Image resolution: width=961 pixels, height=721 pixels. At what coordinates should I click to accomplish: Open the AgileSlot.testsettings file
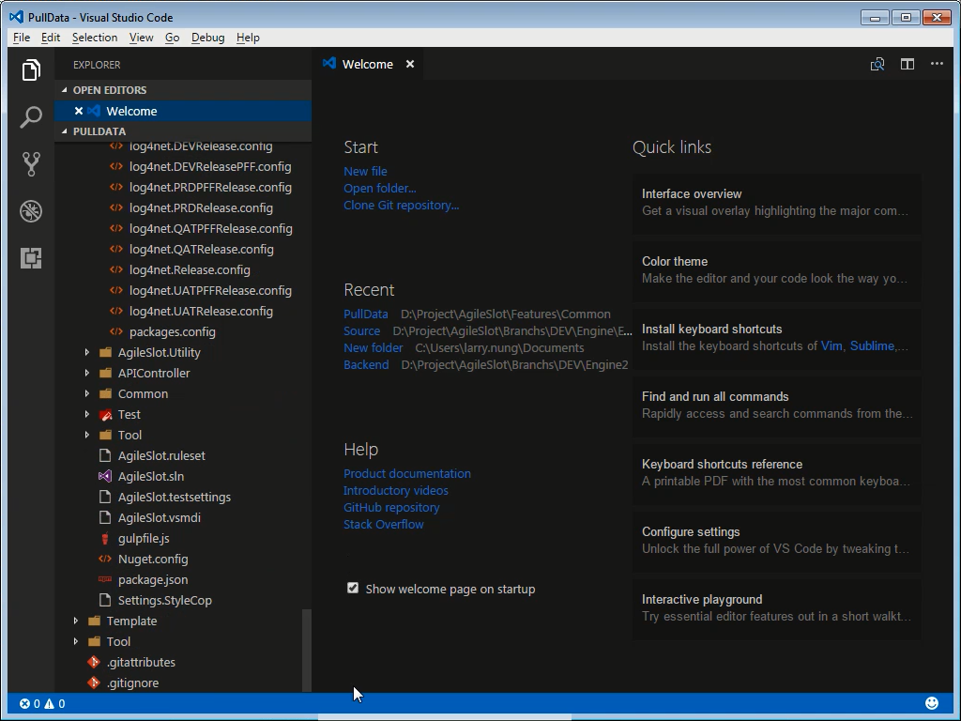tap(174, 498)
